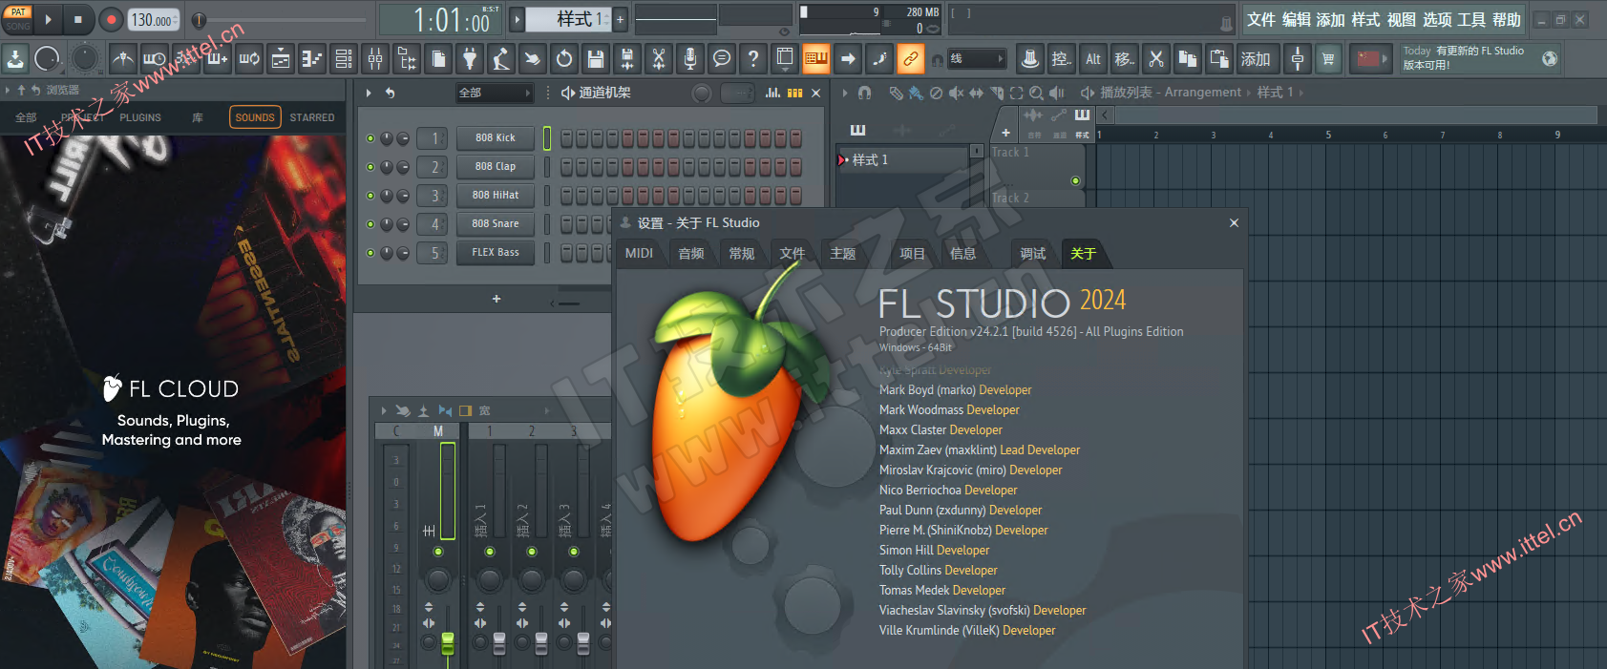The image size is (1607, 669).
Task: Toggle the orange piano keyboard typing button
Action: [x=816, y=59]
